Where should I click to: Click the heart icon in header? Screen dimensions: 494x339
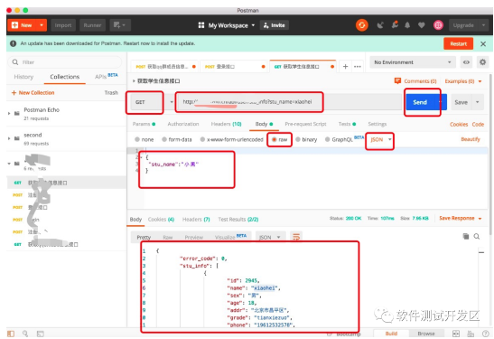point(421,25)
